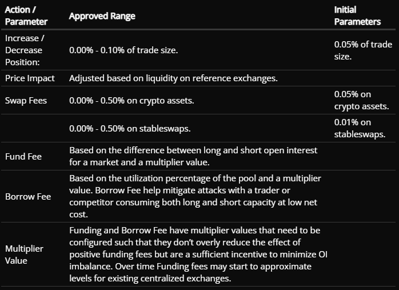Select the Multiplier Value row label
Viewport: 399px width, 290px height.
click(24, 255)
